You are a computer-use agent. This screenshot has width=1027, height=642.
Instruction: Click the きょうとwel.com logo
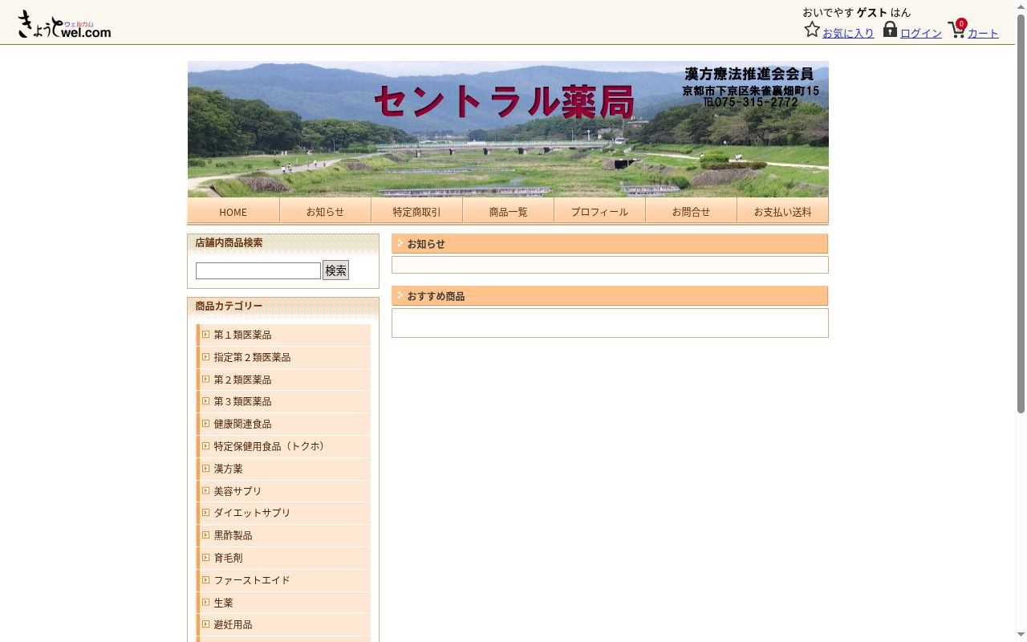tap(64, 24)
